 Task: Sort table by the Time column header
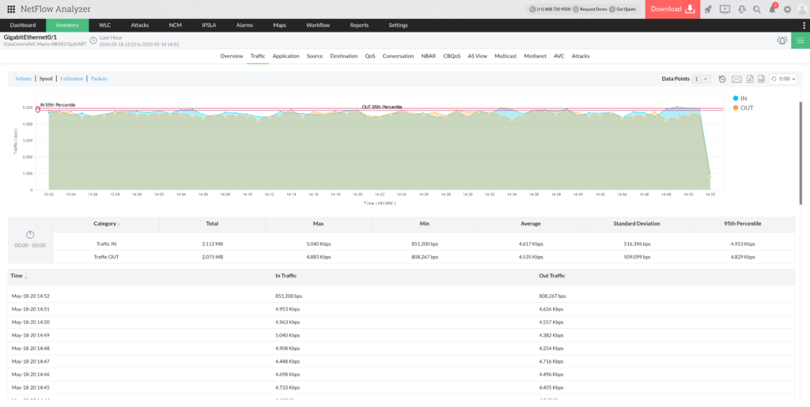click(17, 276)
